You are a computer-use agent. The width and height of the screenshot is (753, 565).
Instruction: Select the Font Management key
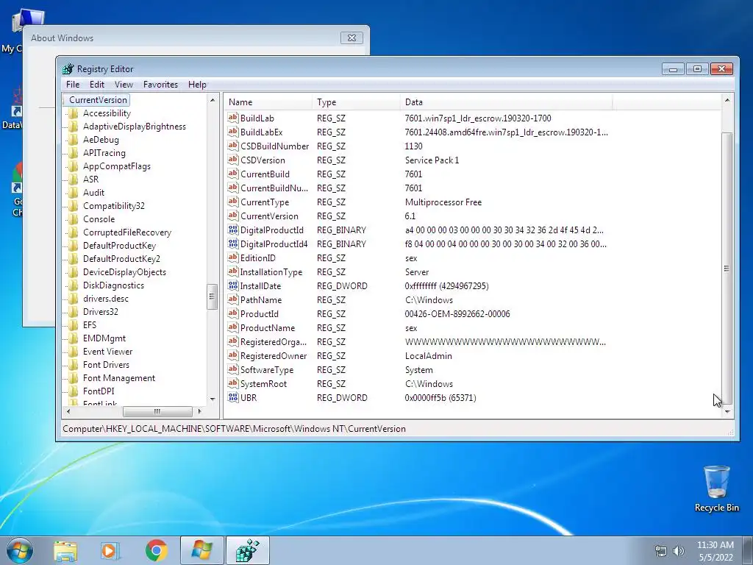[119, 377]
